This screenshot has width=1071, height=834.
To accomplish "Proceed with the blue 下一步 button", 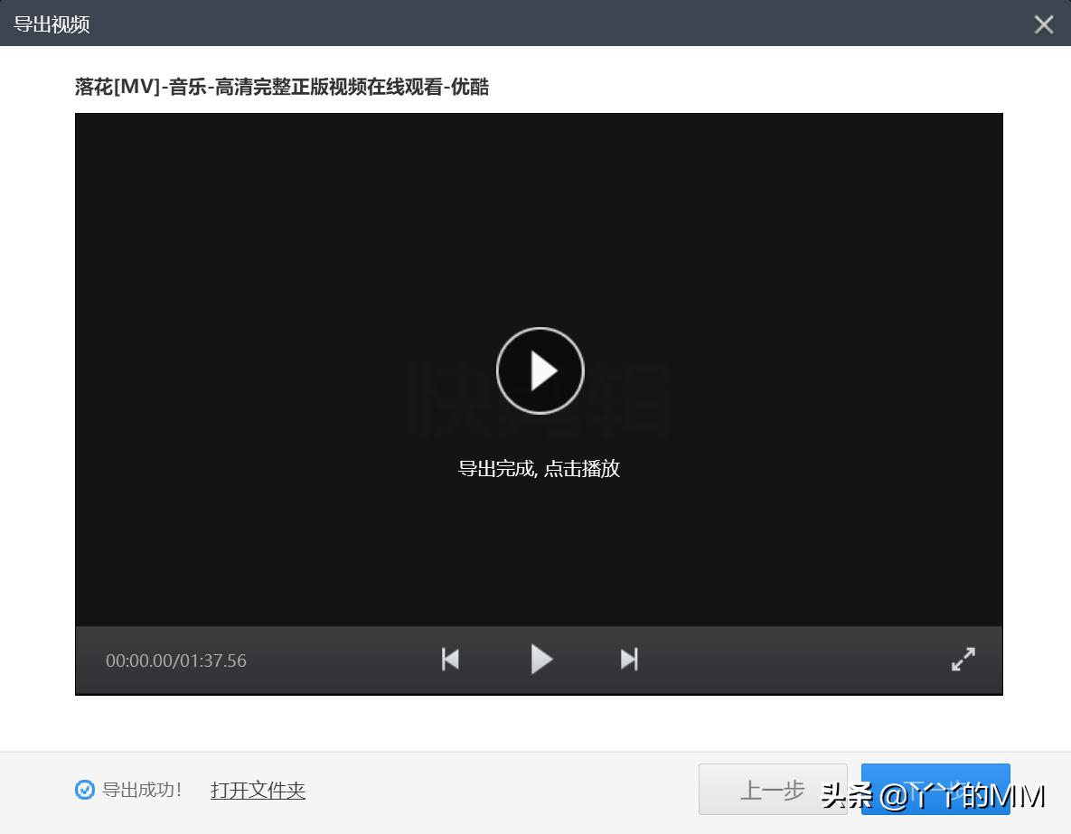I will point(935,790).
